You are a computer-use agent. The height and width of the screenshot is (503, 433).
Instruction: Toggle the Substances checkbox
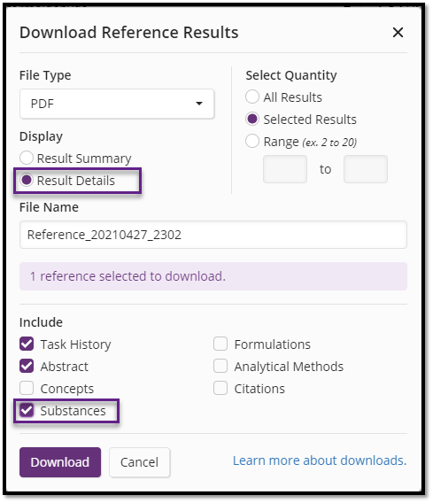(27, 410)
